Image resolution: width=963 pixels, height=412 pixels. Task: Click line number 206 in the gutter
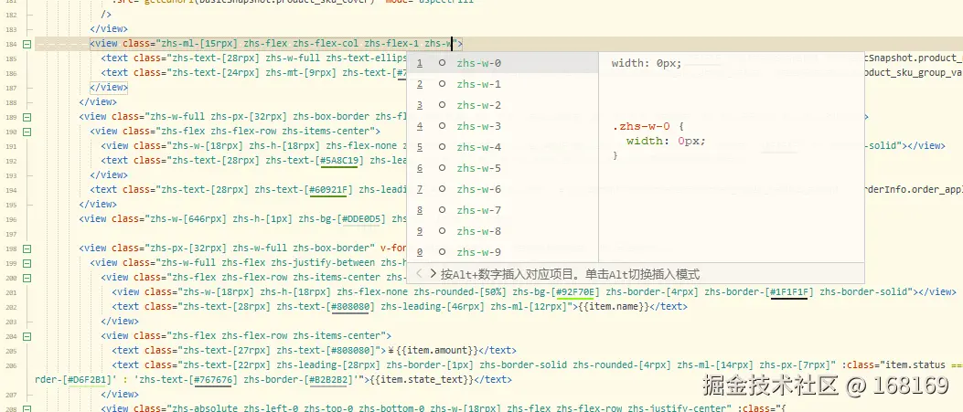(x=10, y=365)
